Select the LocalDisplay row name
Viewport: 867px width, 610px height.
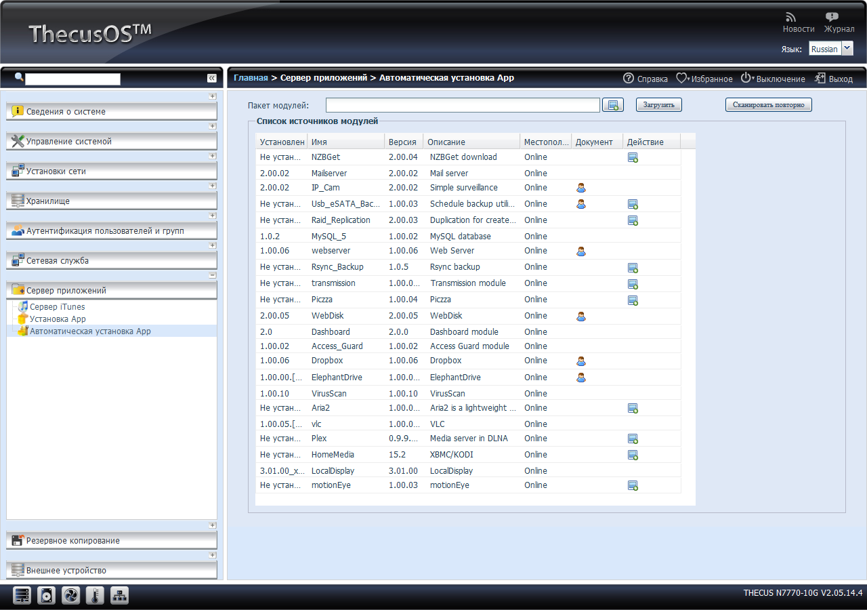[x=333, y=471]
